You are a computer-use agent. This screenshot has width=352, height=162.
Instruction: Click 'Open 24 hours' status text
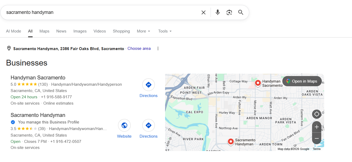pyautogui.click(x=24, y=97)
